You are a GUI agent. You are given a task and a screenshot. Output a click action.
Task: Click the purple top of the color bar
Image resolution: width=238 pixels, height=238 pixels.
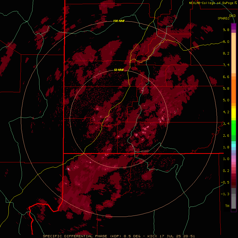pos(234,26)
